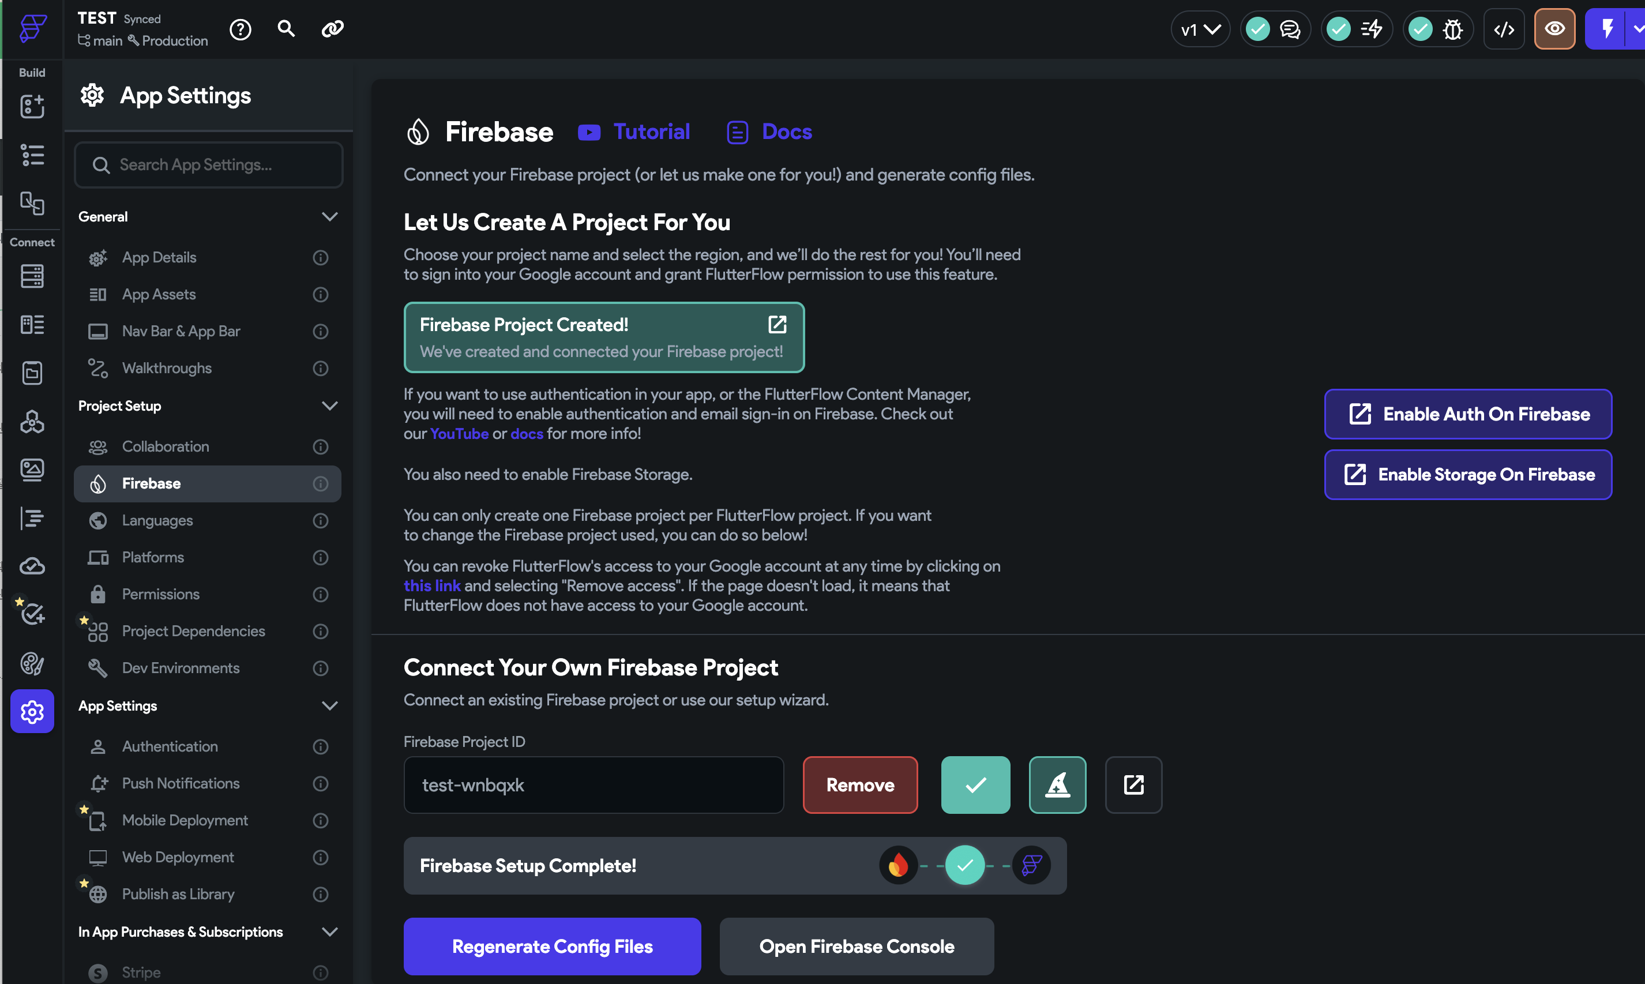This screenshot has height=984, width=1645.
Task: Open Platforms settings
Action: 208,557
